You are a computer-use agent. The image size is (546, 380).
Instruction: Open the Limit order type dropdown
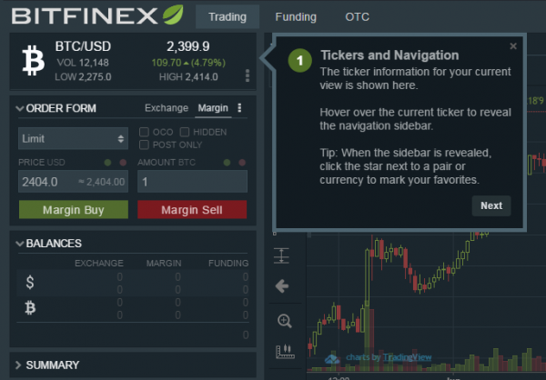pos(73,138)
